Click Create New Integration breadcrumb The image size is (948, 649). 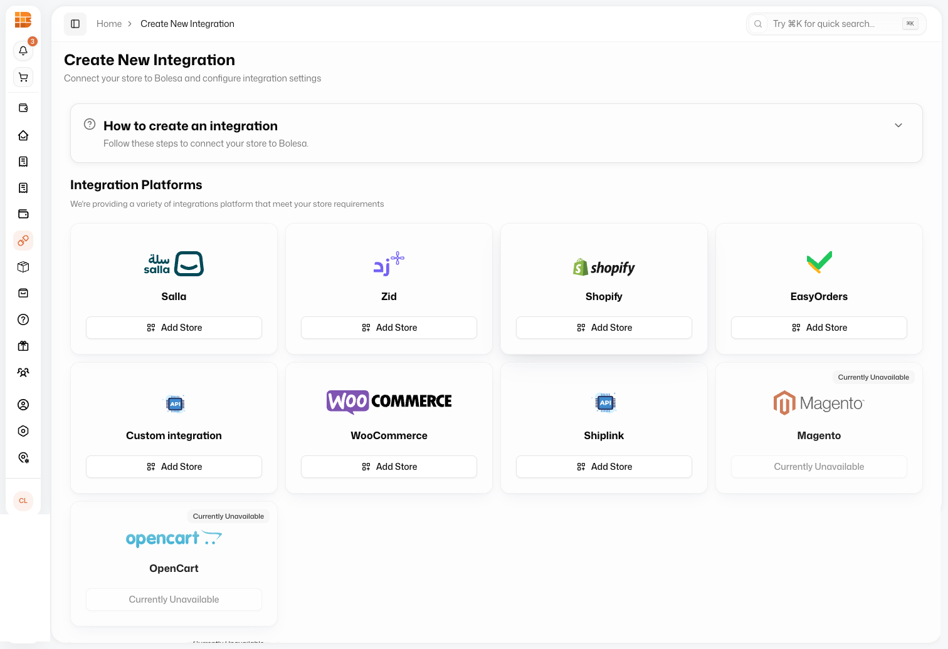[x=187, y=24]
